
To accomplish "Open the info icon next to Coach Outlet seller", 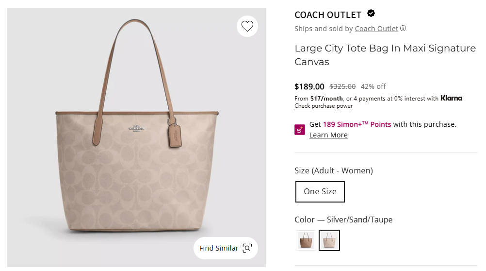I will [404, 28].
